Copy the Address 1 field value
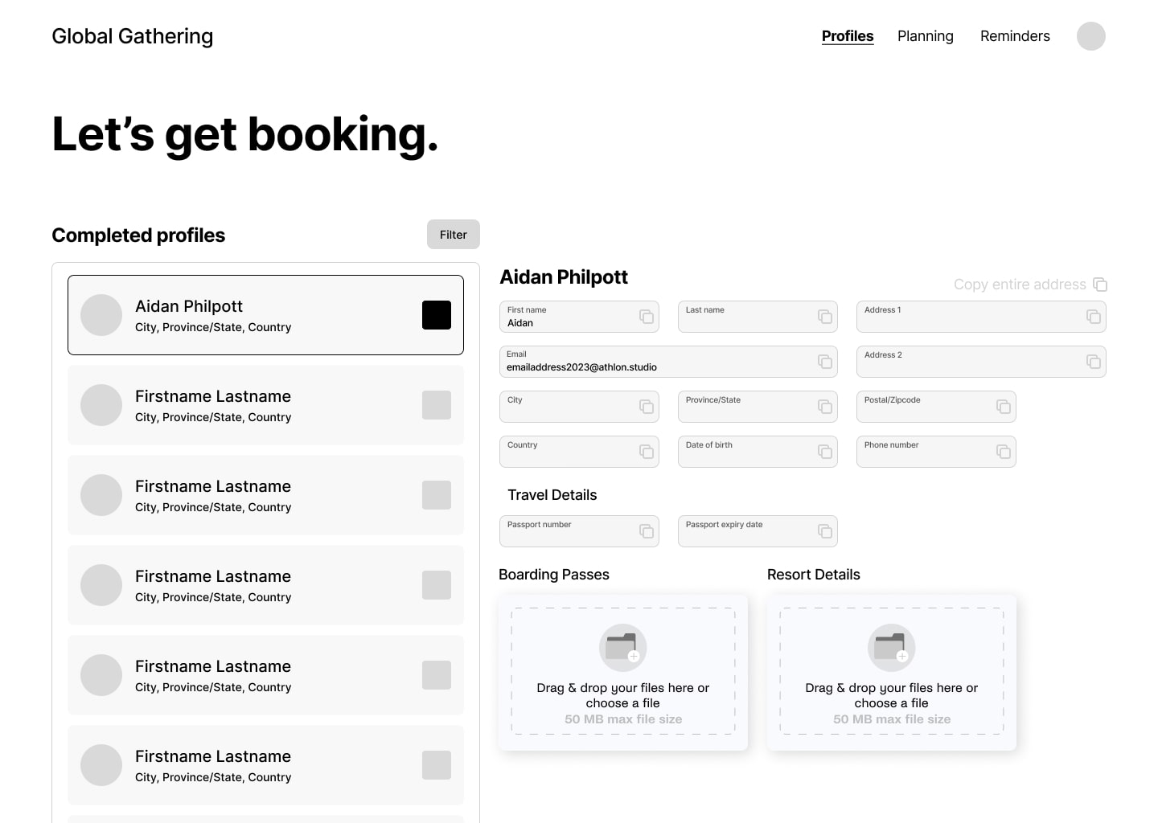This screenshot has height=823, width=1158. [x=1094, y=317]
